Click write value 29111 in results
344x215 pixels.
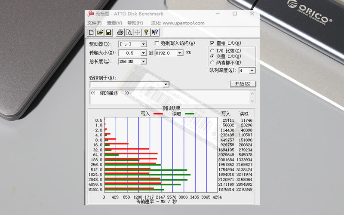coord(228,120)
